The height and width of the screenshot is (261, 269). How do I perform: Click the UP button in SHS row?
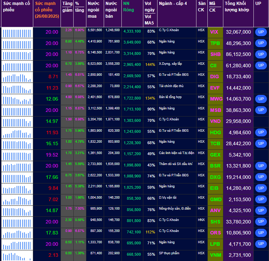coord(261,221)
